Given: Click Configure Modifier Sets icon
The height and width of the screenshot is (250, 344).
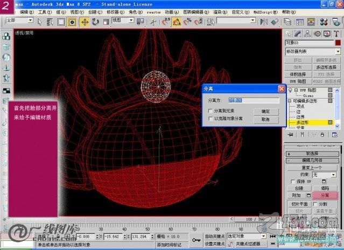Looking at the screenshot, I should pyautogui.click(x=335, y=135).
